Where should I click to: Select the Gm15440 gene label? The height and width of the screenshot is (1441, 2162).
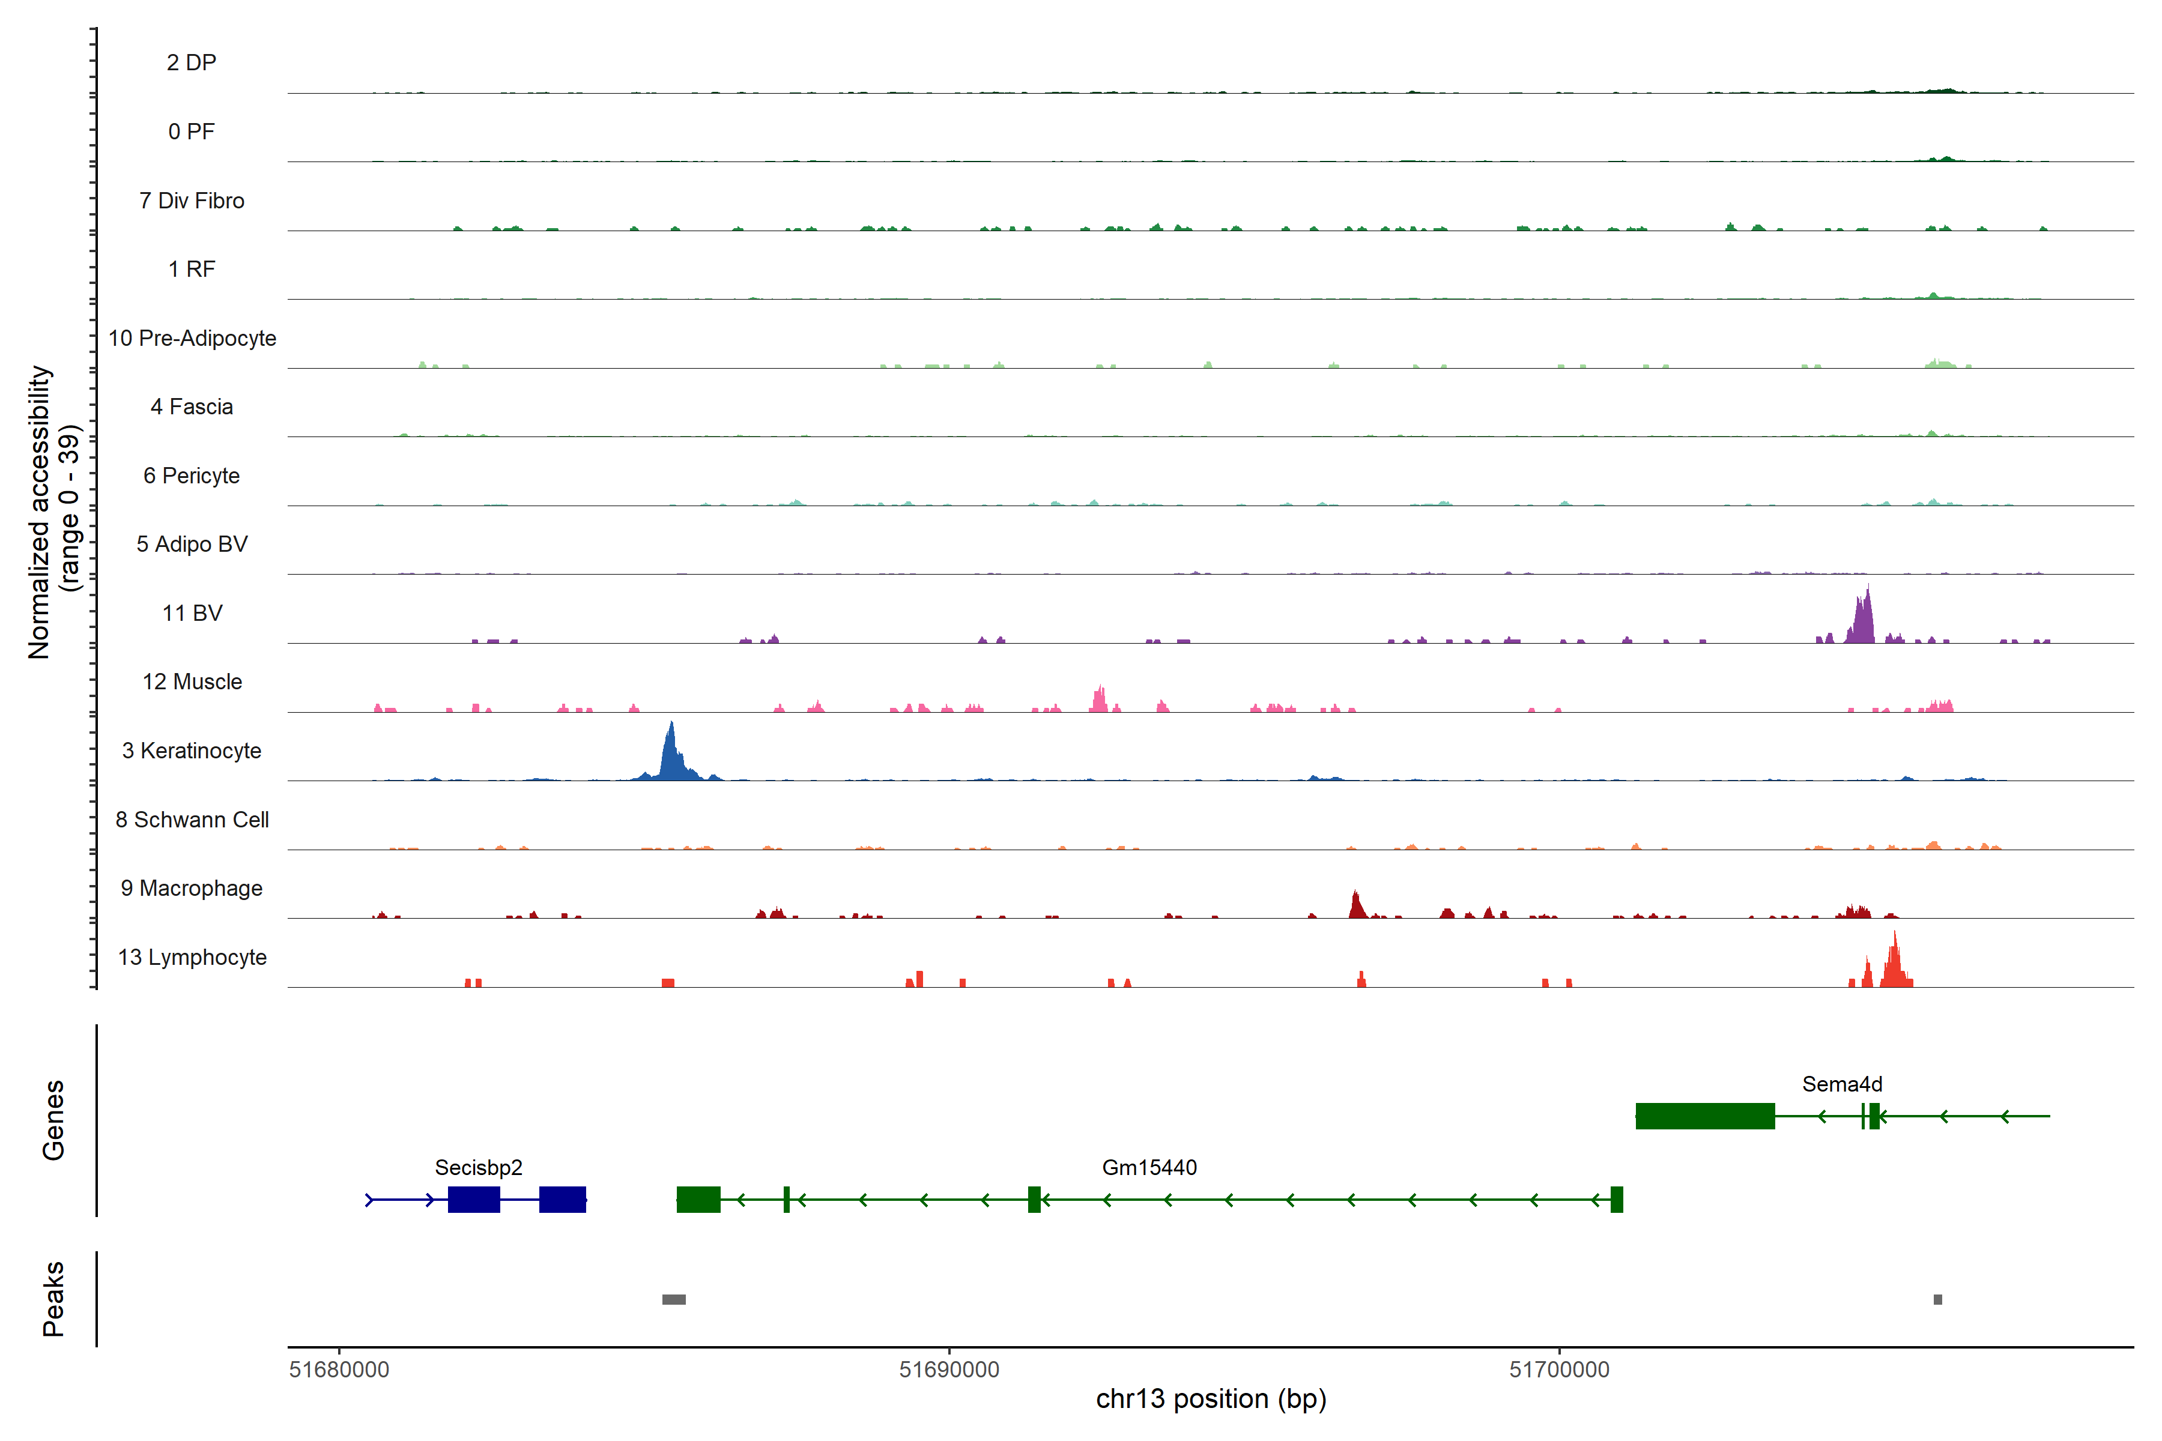tap(1149, 1167)
